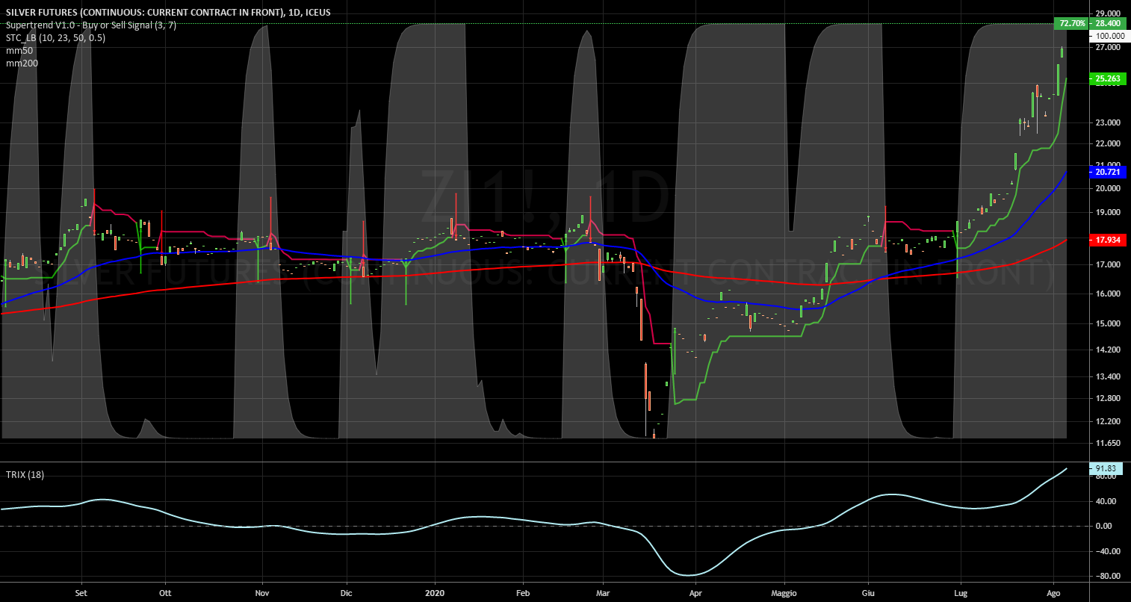Click 16.000 on the price axis

point(1109,294)
